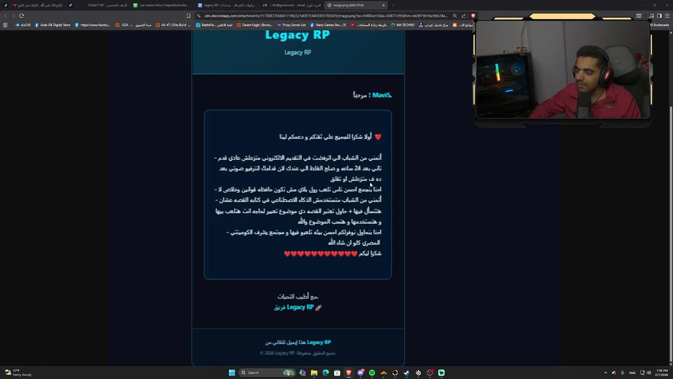Switch the ENG input language

(x=633, y=373)
